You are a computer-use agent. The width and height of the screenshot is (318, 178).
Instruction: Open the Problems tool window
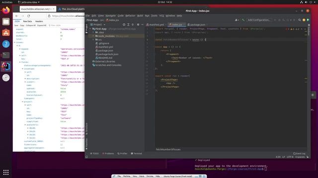point(108,154)
